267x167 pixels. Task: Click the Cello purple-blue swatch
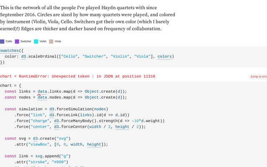[x=2, y=41]
